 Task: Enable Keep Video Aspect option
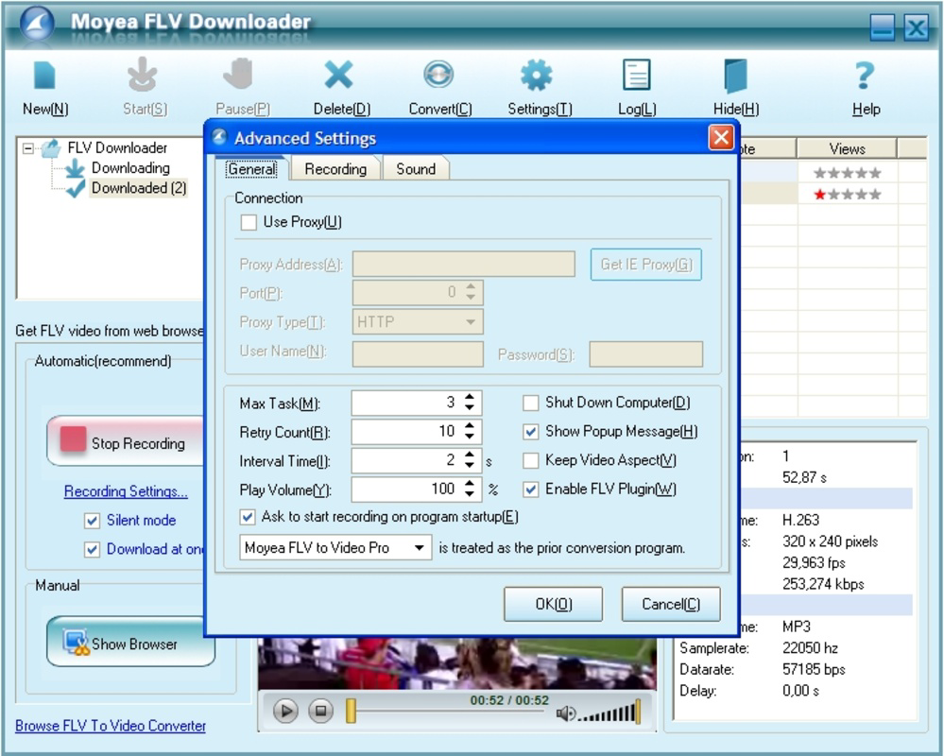(530, 460)
